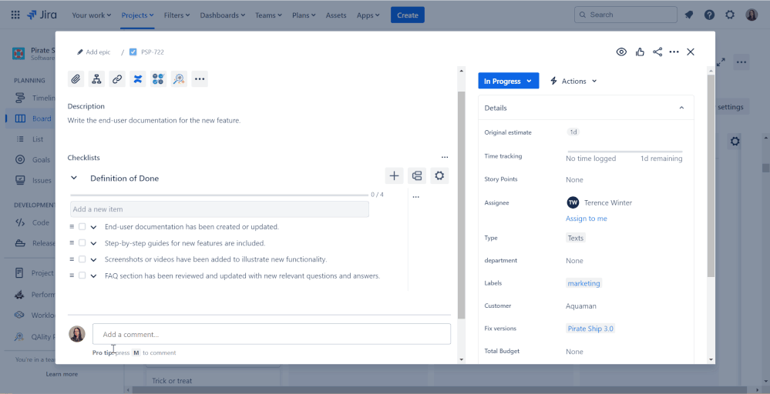
Task: Click the Jira search box
Action: point(626,15)
